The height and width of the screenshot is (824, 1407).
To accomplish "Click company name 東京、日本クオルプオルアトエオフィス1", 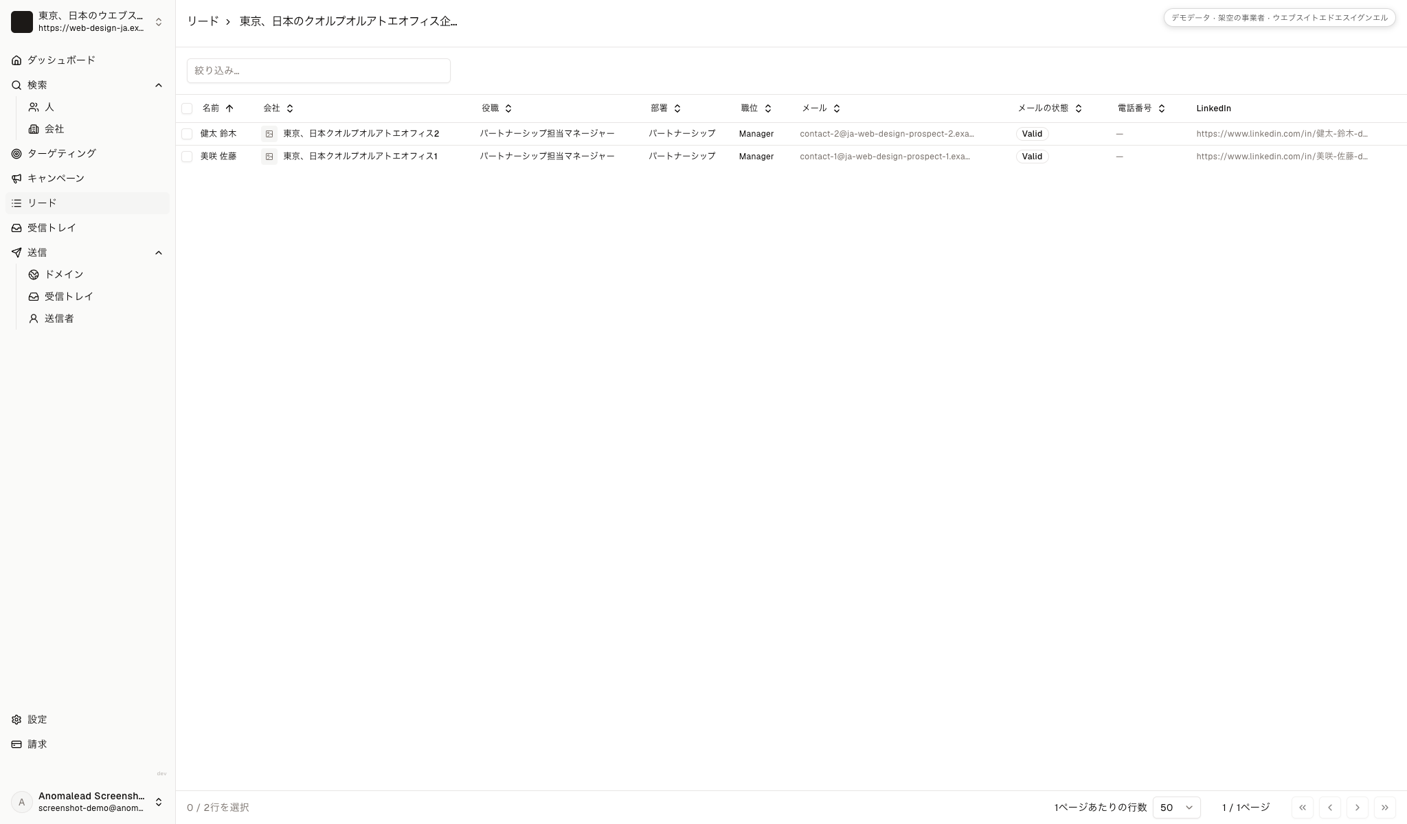I will point(361,157).
